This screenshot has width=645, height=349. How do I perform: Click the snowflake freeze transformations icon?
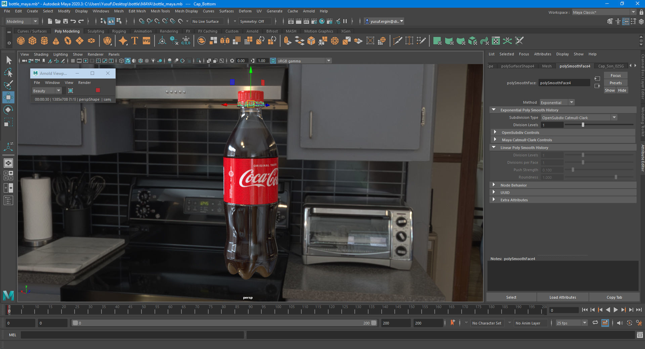point(186,41)
